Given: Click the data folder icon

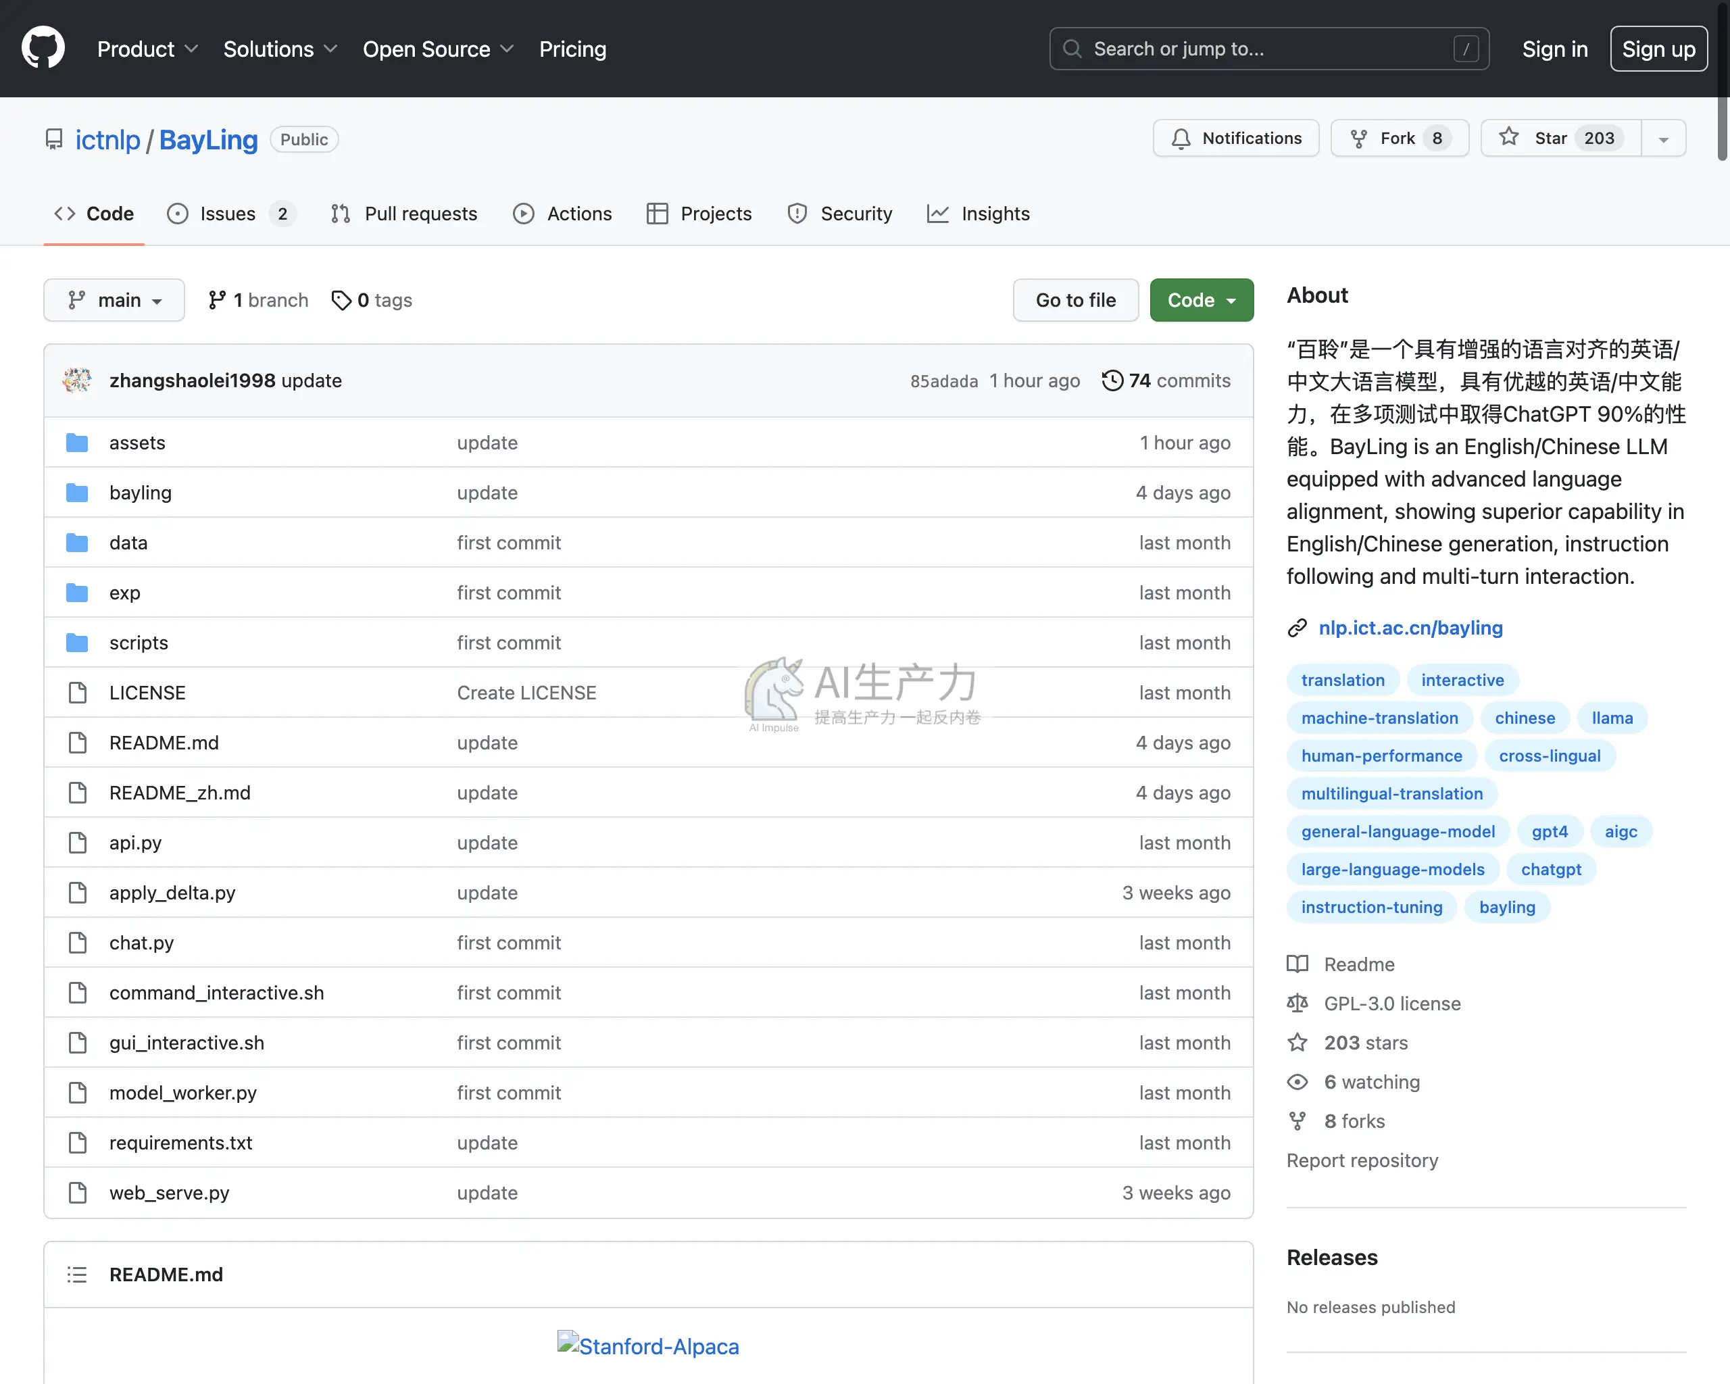Looking at the screenshot, I should pos(77,543).
